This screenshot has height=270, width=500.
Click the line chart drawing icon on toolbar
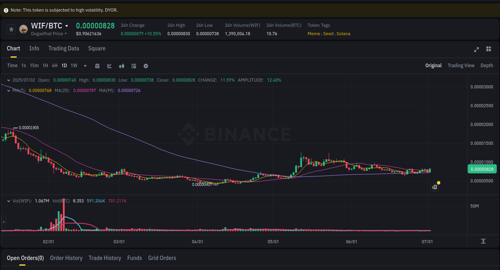point(109,66)
